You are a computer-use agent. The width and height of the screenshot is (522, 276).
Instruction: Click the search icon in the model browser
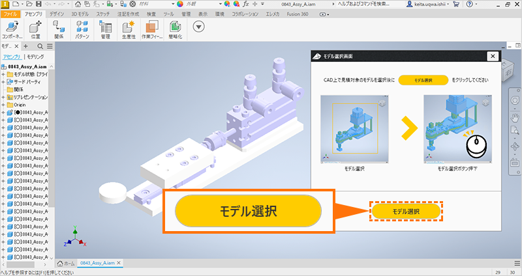pyautogui.click(x=40, y=46)
